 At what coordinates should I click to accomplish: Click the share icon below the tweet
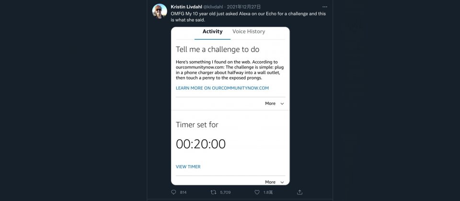tap(299, 192)
